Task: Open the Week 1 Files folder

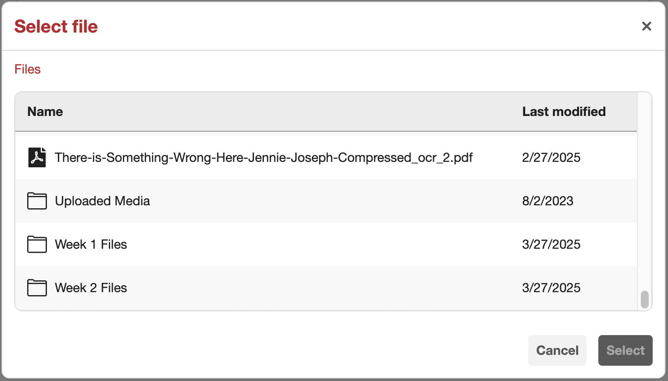Action: 91,244
